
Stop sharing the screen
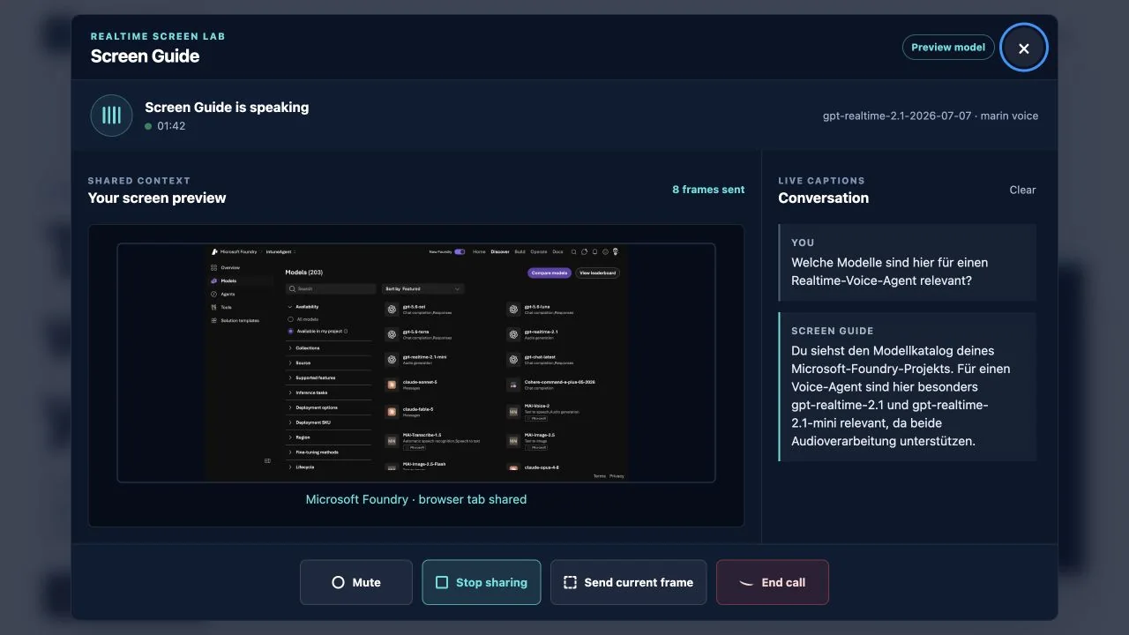click(482, 582)
